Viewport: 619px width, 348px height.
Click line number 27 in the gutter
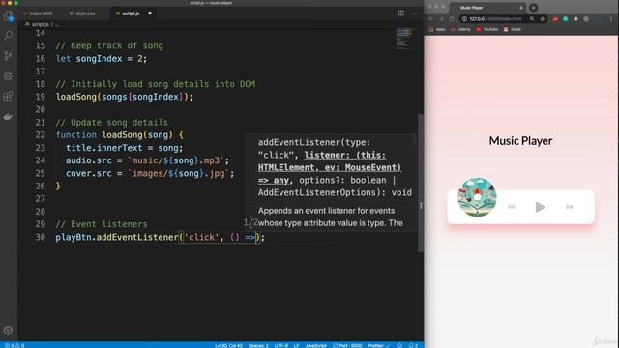41,198
